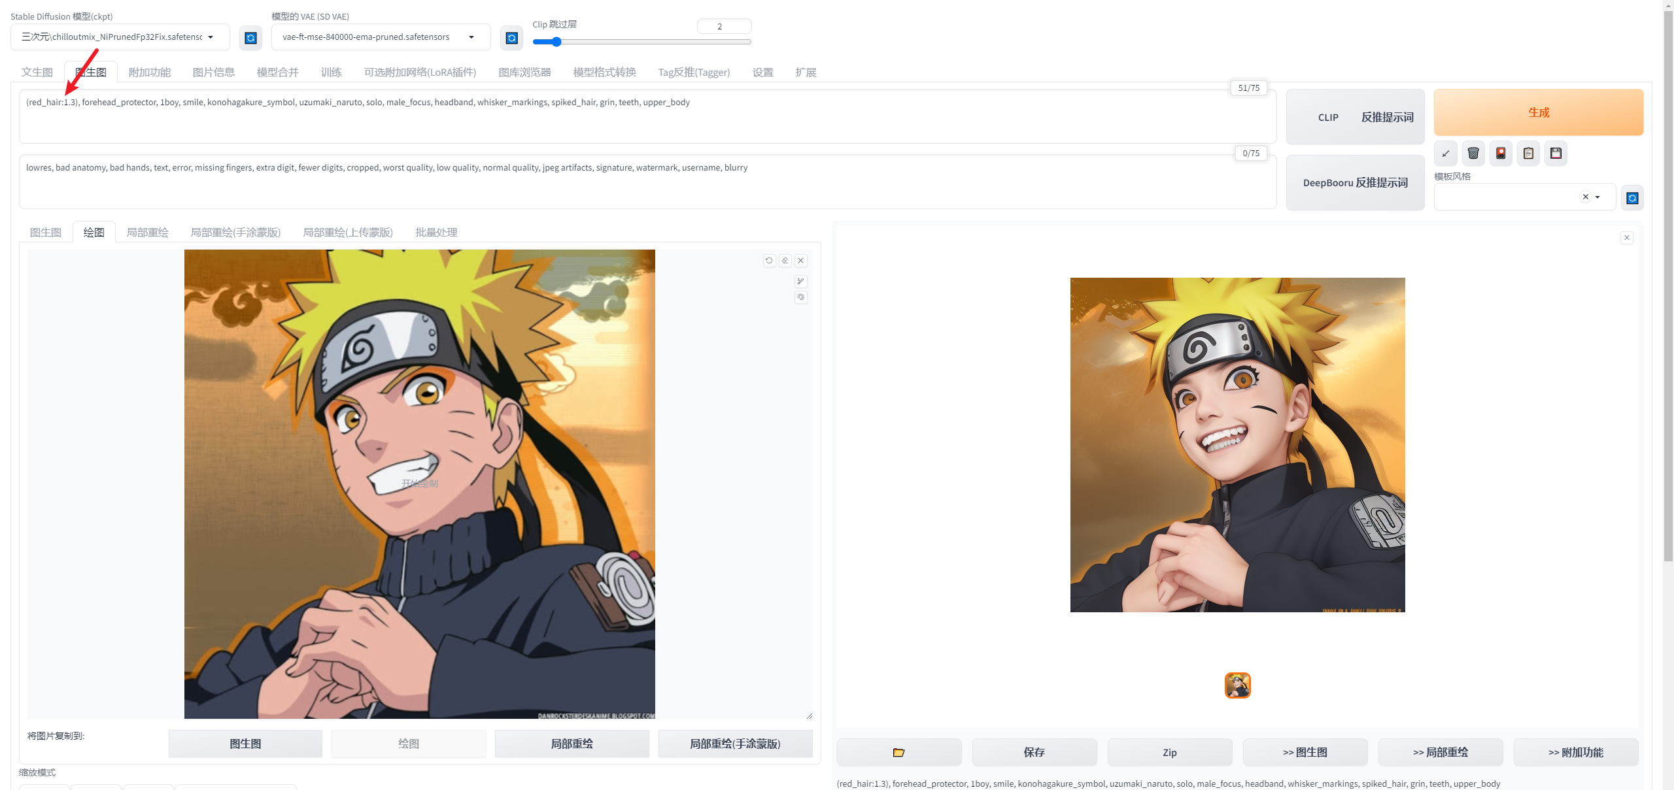Undo the last sketch stroke on canvas
This screenshot has height=790, width=1674.
pos(769,260)
